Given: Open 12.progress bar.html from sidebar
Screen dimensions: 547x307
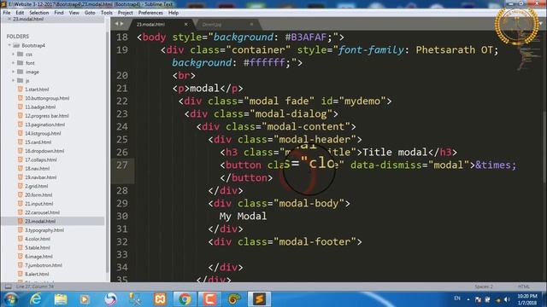Looking at the screenshot, I should point(46,116).
